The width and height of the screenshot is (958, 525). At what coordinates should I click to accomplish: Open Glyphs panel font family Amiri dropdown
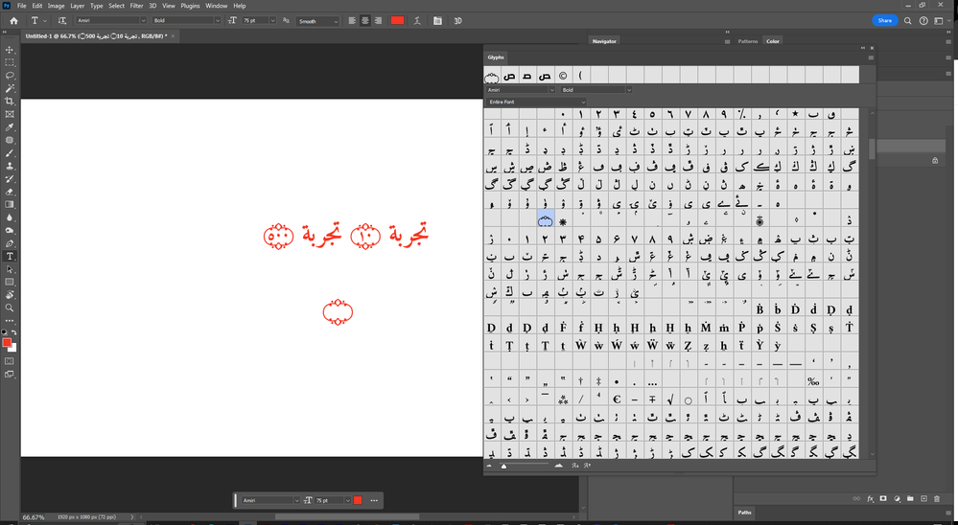pyautogui.click(x=520, y=90)
